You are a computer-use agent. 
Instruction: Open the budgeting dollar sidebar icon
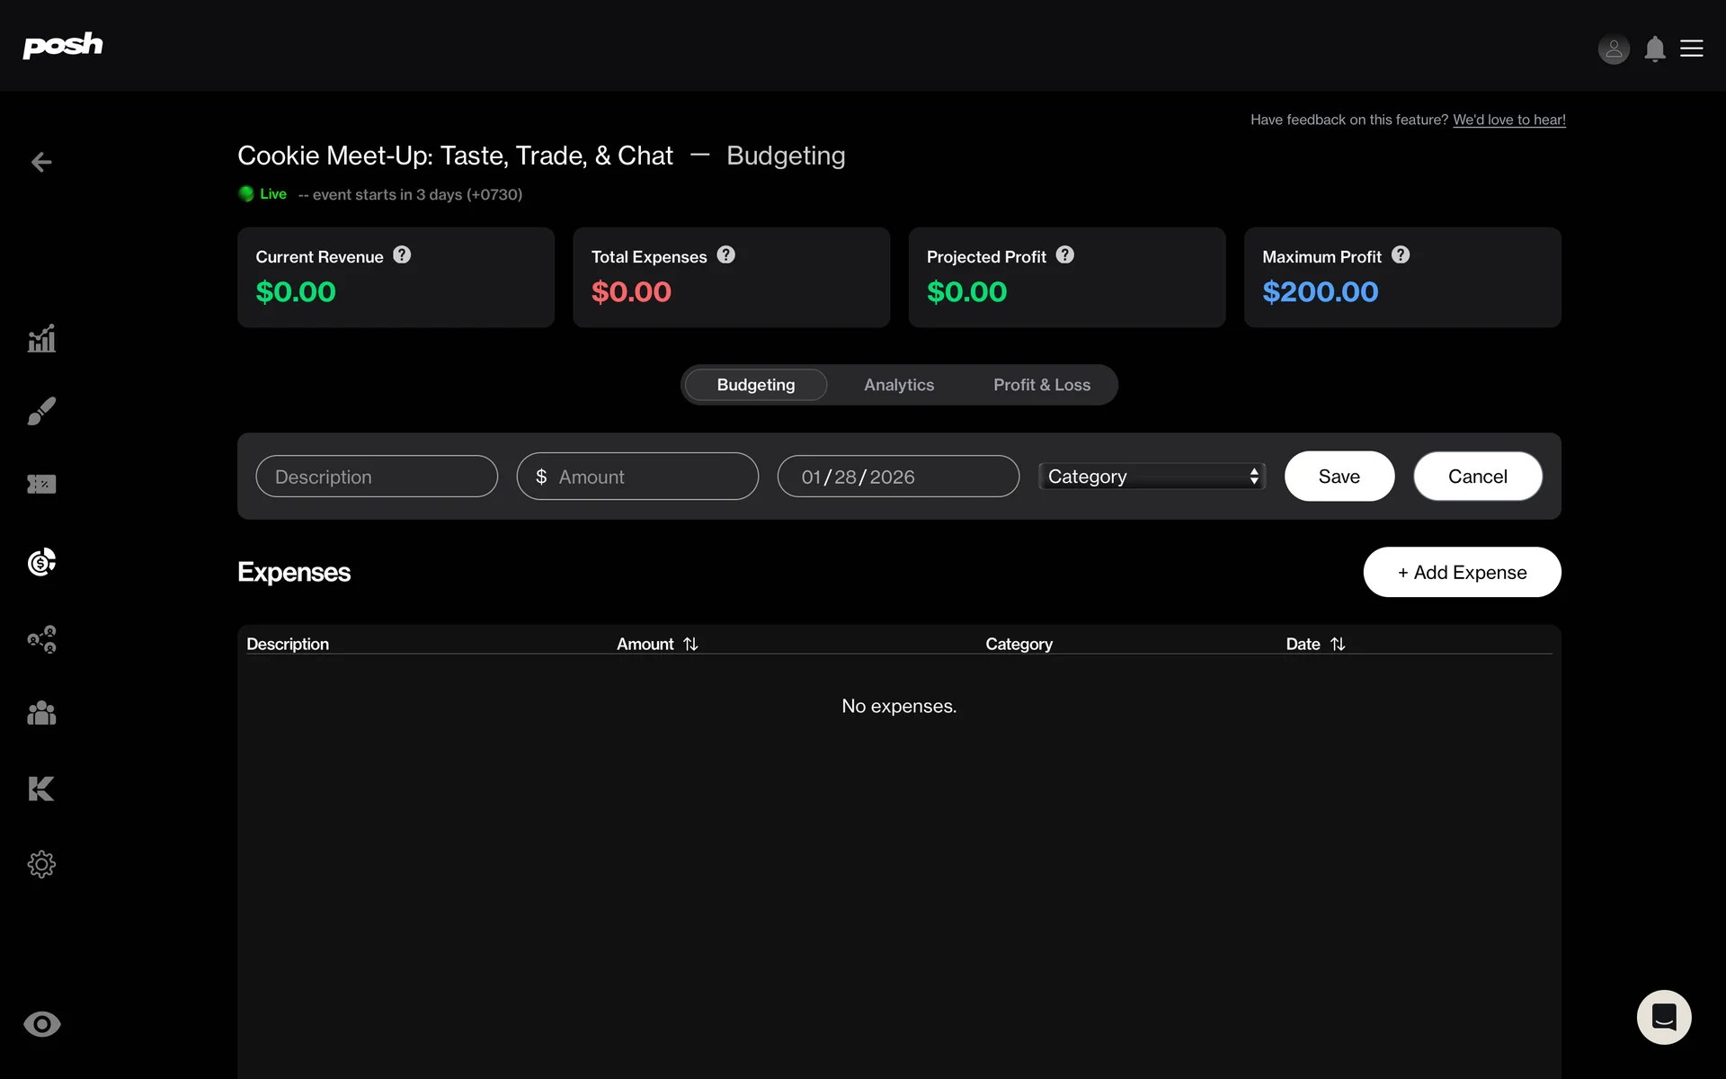[x=41, y=562]
